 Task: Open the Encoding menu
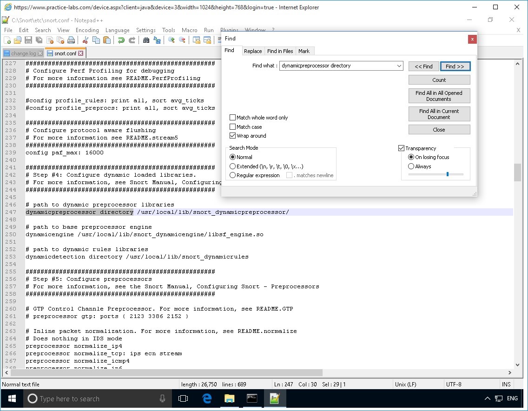pyautogui.click(x=87, y=30)
